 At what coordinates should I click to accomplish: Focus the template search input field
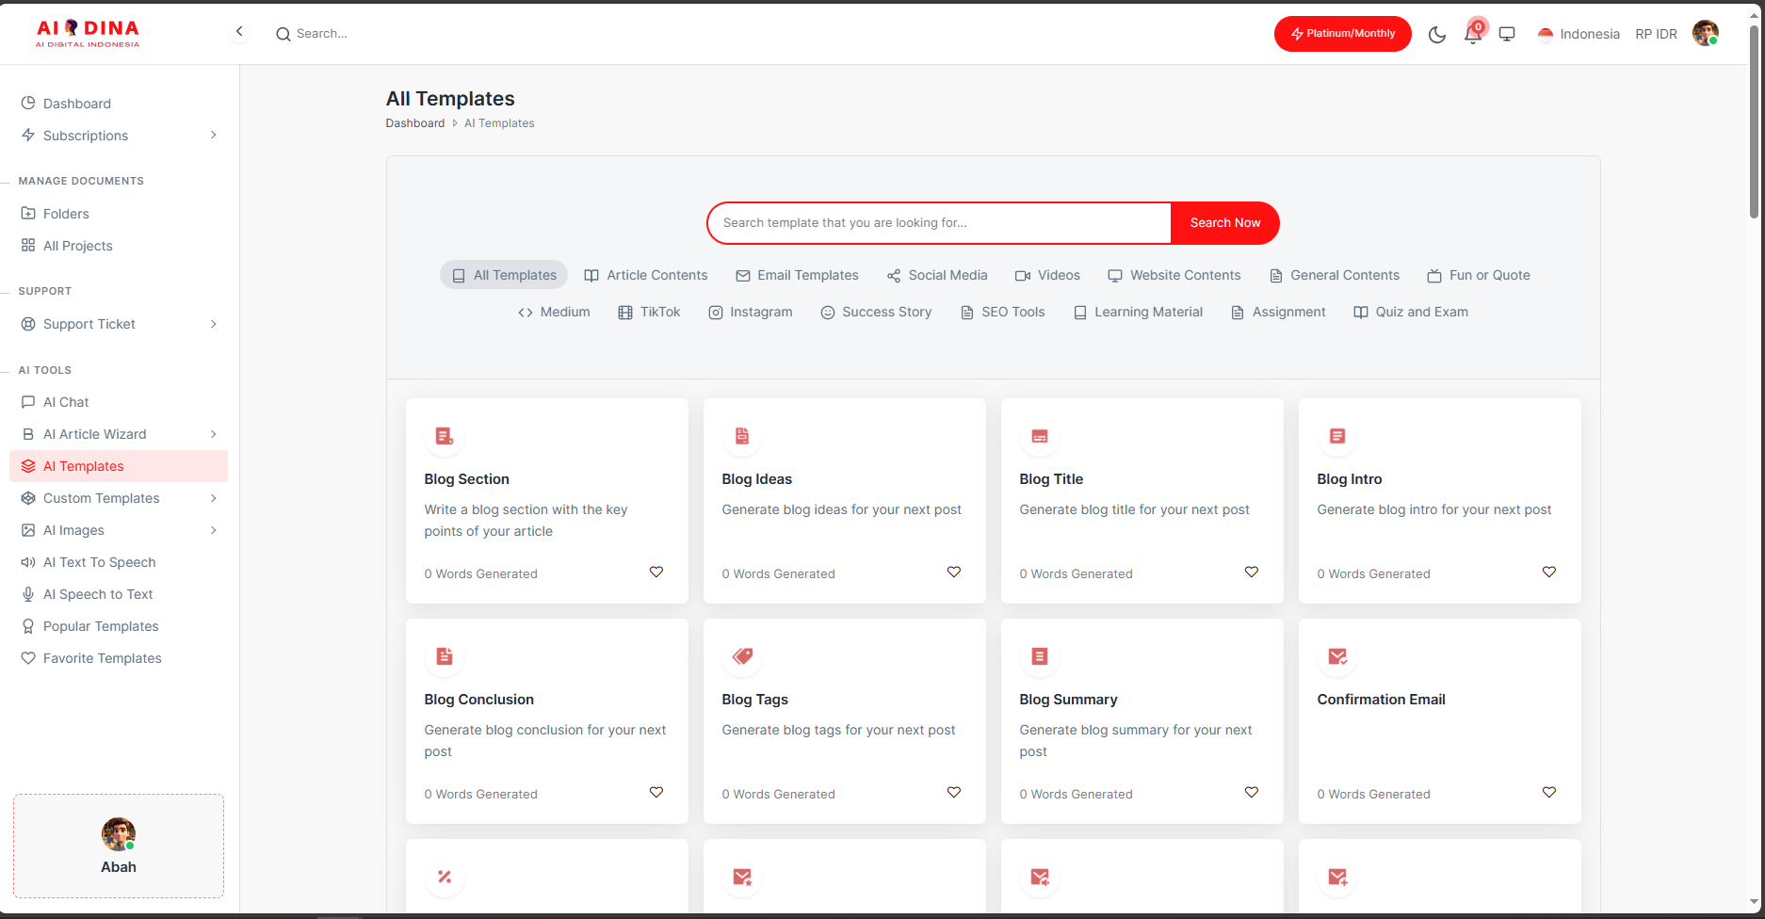click(938, 223)
